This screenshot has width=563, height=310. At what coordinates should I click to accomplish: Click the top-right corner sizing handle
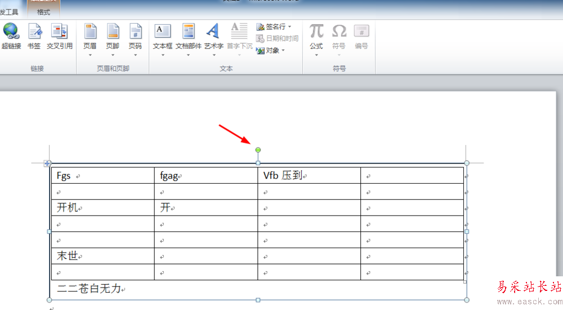tap(467, 163)
